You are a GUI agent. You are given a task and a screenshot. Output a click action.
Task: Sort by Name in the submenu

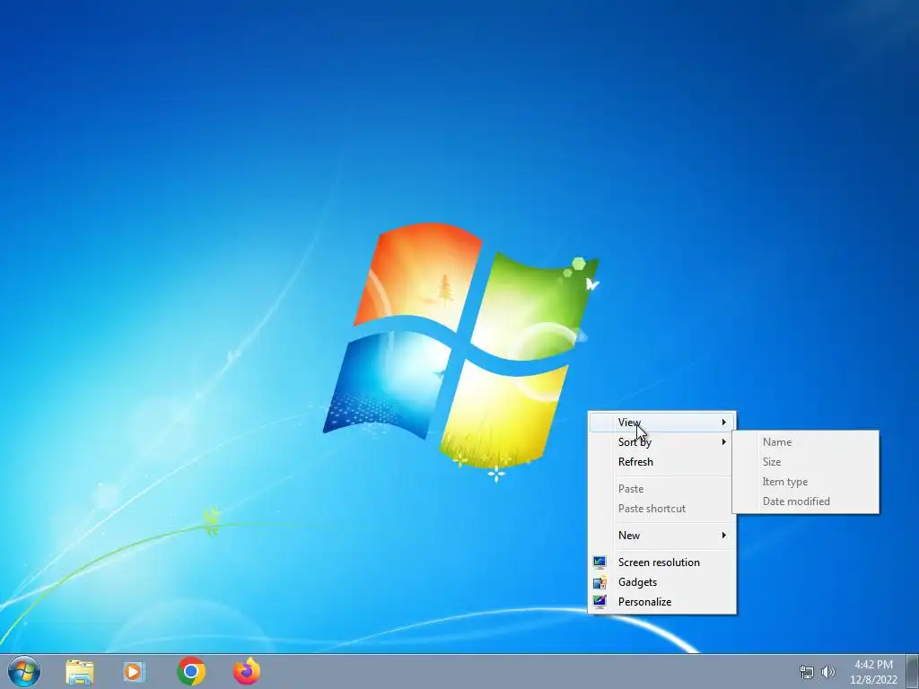coord(806,442)
